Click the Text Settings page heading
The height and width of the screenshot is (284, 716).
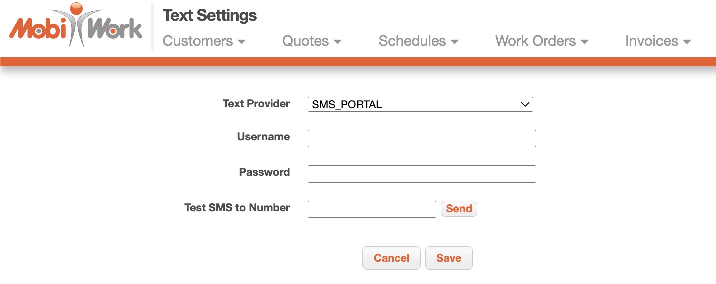[210, 16]
